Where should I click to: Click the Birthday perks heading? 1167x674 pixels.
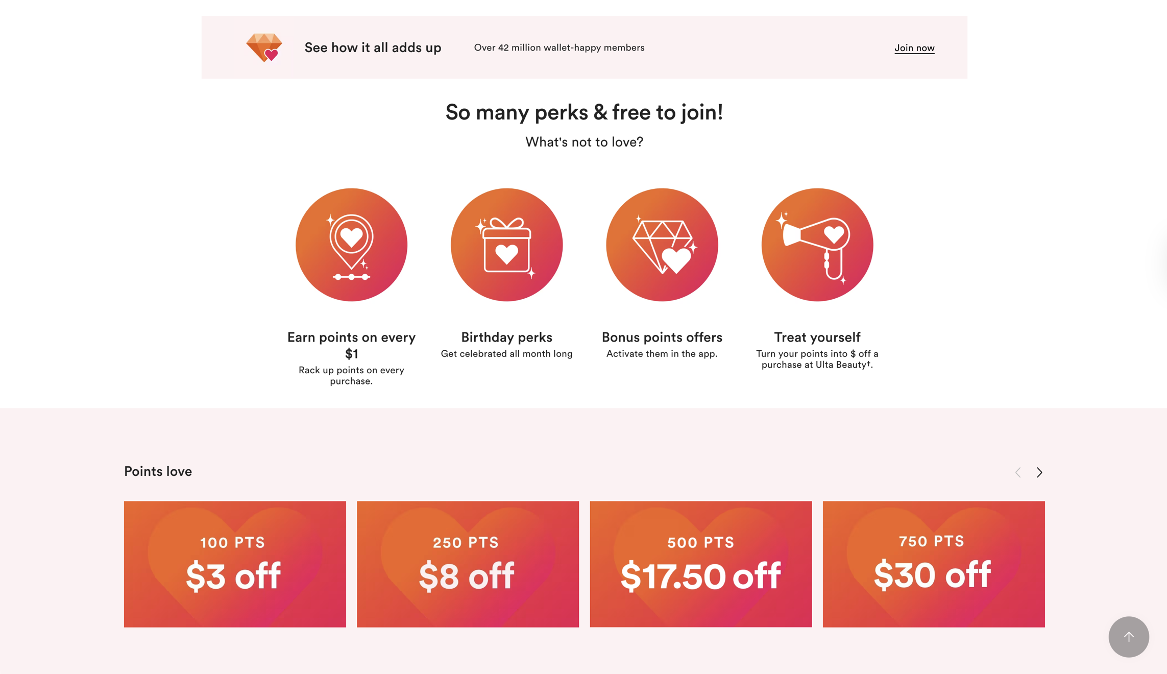pos(506,337)
